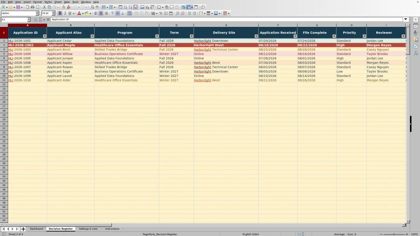Screen dimensions: 420x236
Task: Open the Sidebar Gallery panel
Action: pyautogui.click(x=416, y=40)
